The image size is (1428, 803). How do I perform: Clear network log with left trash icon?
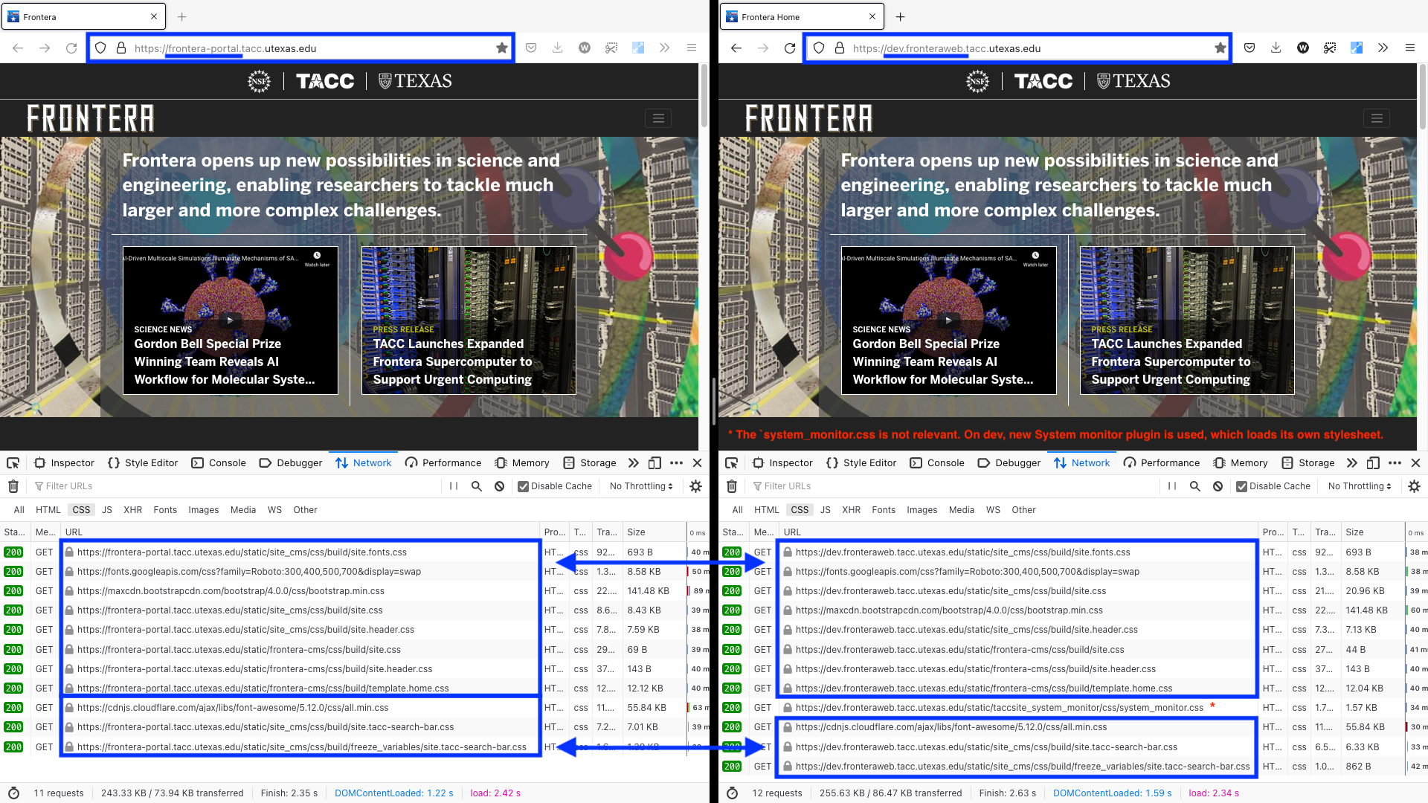click(13, 486)
